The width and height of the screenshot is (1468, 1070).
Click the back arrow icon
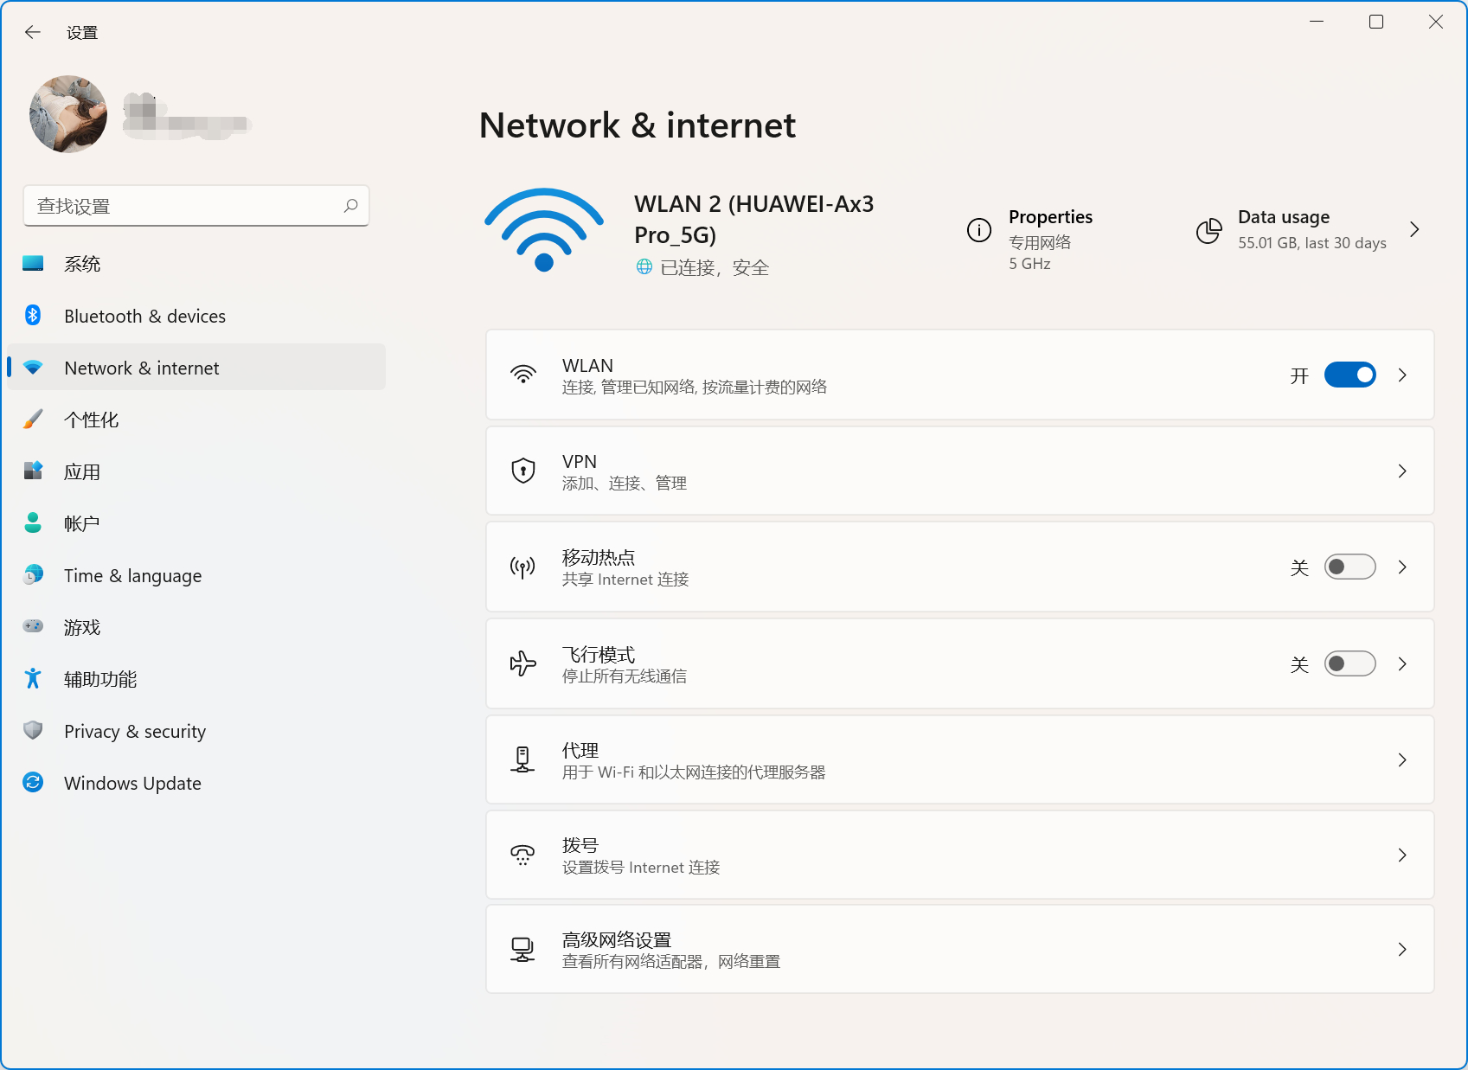coord(33,32)
